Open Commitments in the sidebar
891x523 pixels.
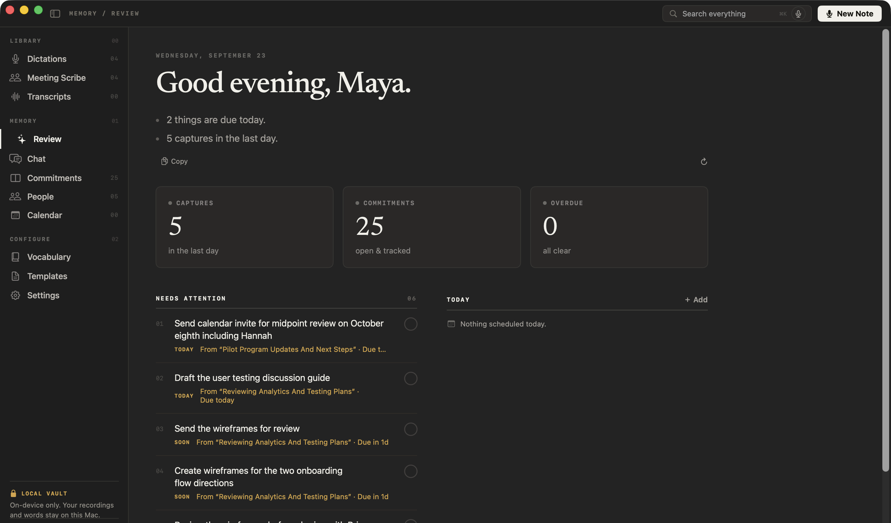(64, 178)
